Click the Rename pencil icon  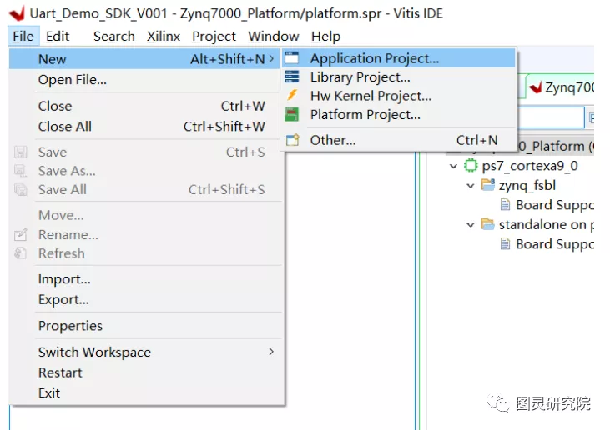tap(20, 235)
